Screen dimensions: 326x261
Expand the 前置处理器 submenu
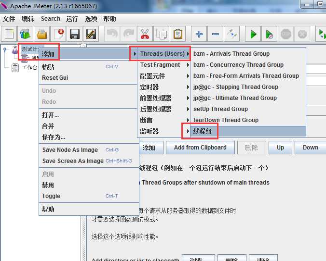(x=164, y=98)
